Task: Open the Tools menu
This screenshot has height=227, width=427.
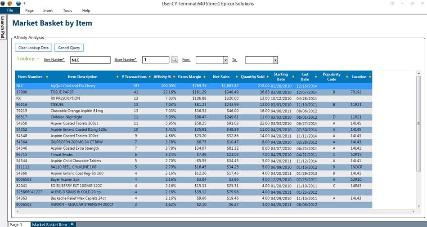Action: 67,10
